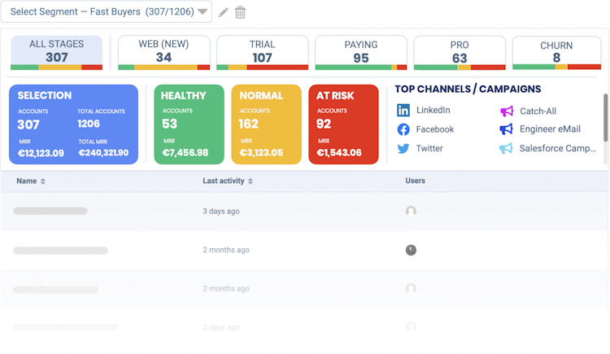Click the TOP CHANNELS / CAMPAIGNS heading
This screenshot has width=610, height=354.
point(468,90)
